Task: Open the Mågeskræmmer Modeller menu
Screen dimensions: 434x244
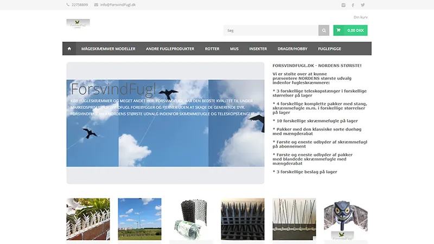Action: tap(108, 49)
